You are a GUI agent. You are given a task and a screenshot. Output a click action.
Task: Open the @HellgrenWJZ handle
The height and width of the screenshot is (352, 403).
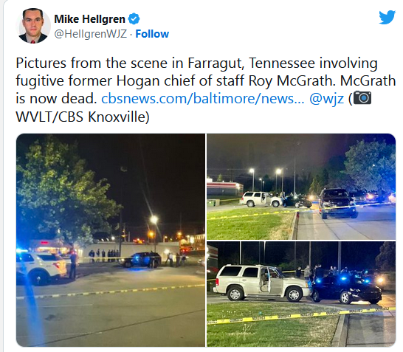tap(91, 34)
